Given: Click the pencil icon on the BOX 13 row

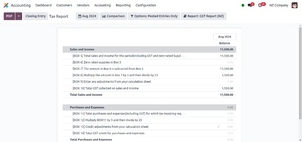Looking at the screenshot, I should pos(219,127).
